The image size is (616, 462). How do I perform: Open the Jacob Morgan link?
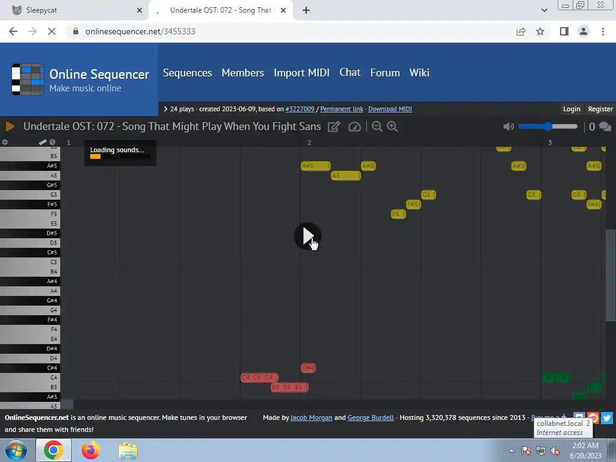coord(311,417)
